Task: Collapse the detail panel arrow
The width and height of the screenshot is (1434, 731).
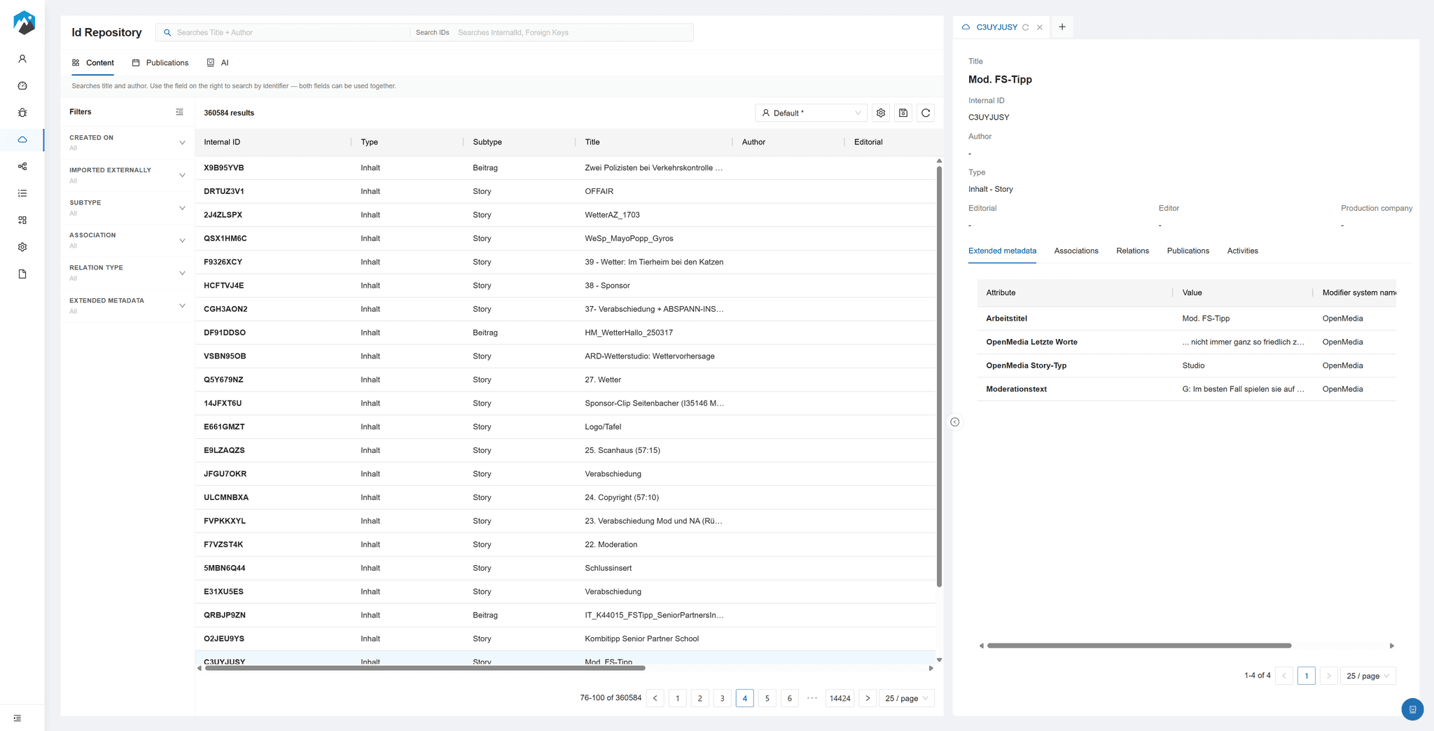Action: tap(954, 422)
